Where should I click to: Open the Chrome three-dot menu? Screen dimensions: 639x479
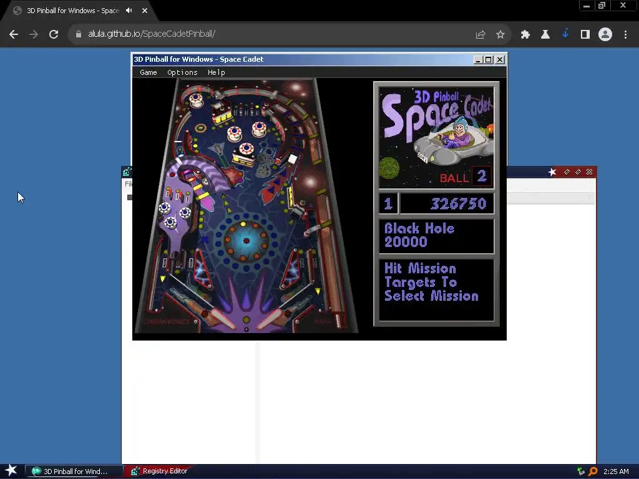pyautogui.click(x=625, y=35)
